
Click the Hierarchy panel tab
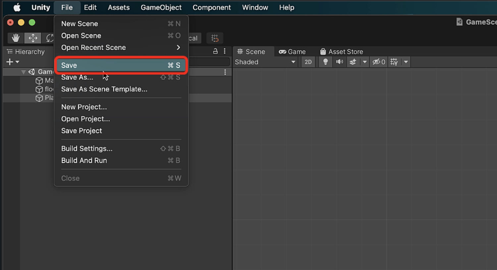tap(26, 52)
